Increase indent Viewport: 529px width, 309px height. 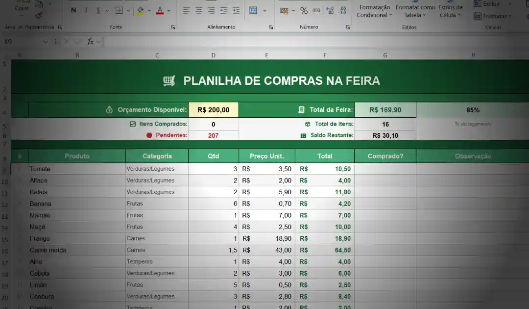(x=236, y=10)
